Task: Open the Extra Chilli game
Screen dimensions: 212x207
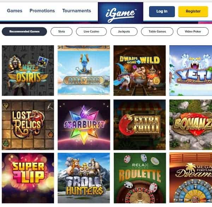Action: click(140, 125)
